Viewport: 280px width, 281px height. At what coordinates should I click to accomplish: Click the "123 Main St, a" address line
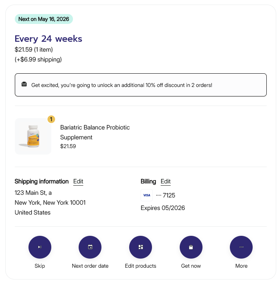33,193
